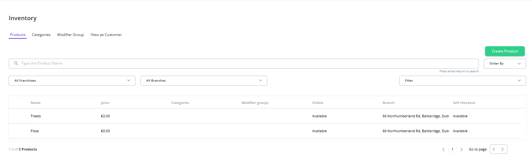This screenshot has width=532, height=166.
Task: Go to previous page arrow
Action: [443, 150]
